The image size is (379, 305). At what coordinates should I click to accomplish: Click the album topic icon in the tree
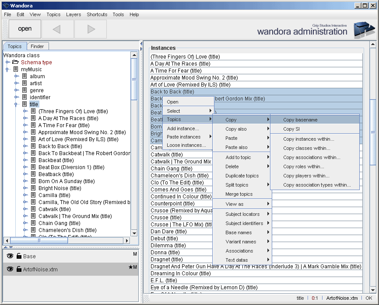click(x=25, y=76)
